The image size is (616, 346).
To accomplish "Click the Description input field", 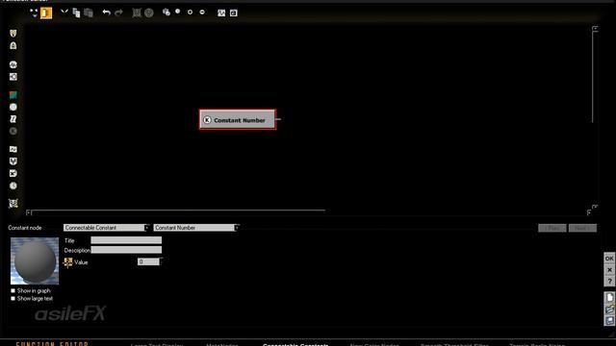I will (126, 250).
